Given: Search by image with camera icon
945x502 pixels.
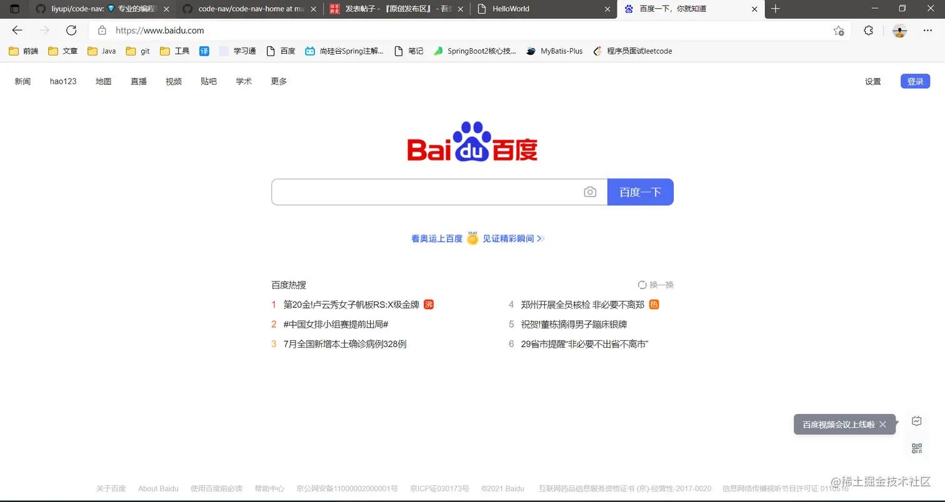Looking at the screenshot, I should coord(590,192).
